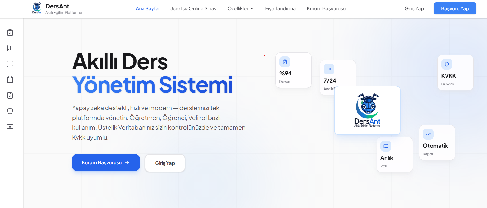Click the banknote payment icon in sidebar
Image resolution: width=487 pixels, height=208 pixels.
[x=10, y=127]
